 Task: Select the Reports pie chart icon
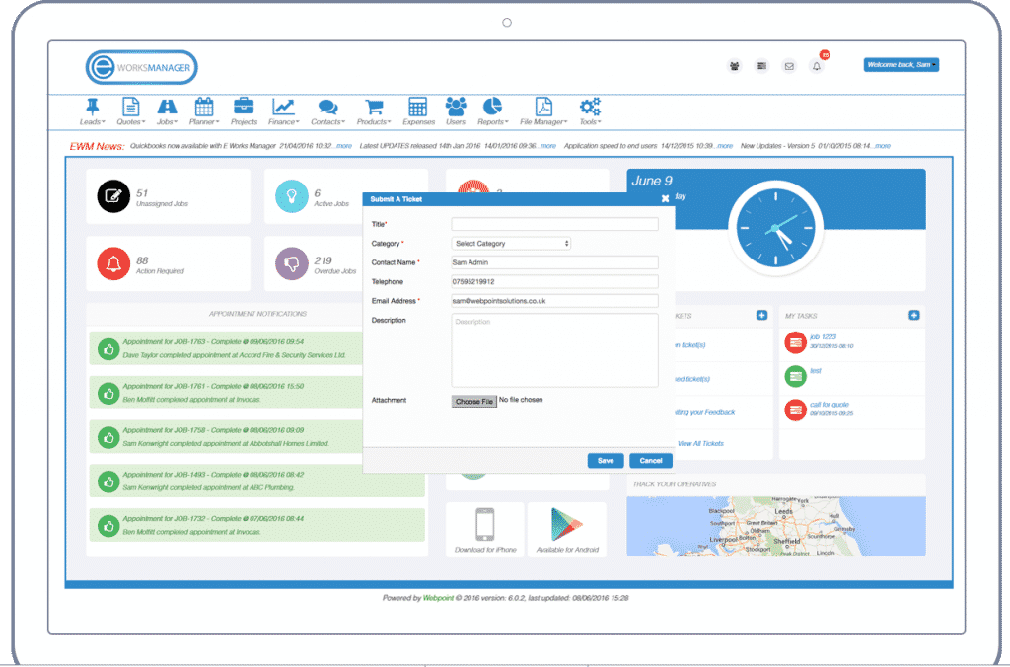(492, 107)
